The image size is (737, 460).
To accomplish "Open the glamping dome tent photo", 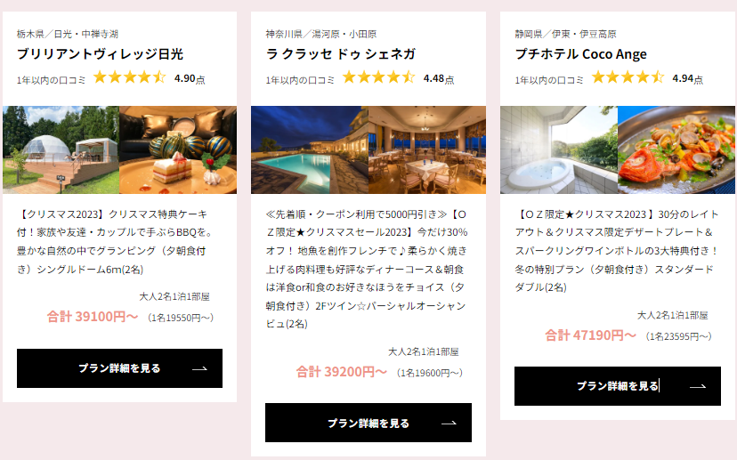I will pyautogui.click(x=61, y=149).
